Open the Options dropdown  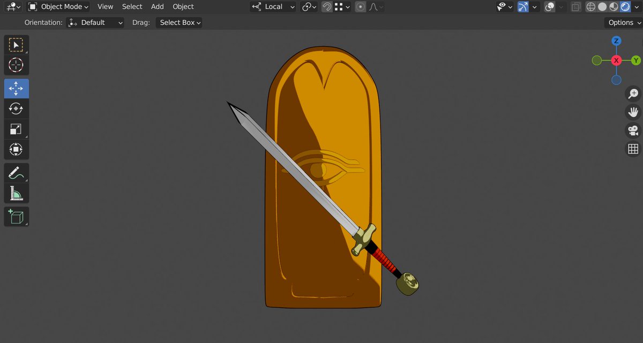coord(624,22)
